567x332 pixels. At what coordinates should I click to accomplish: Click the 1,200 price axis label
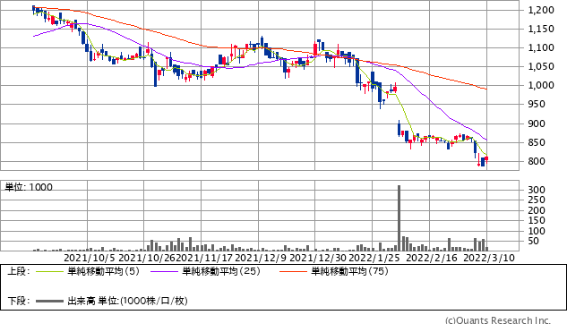(541, 10)
